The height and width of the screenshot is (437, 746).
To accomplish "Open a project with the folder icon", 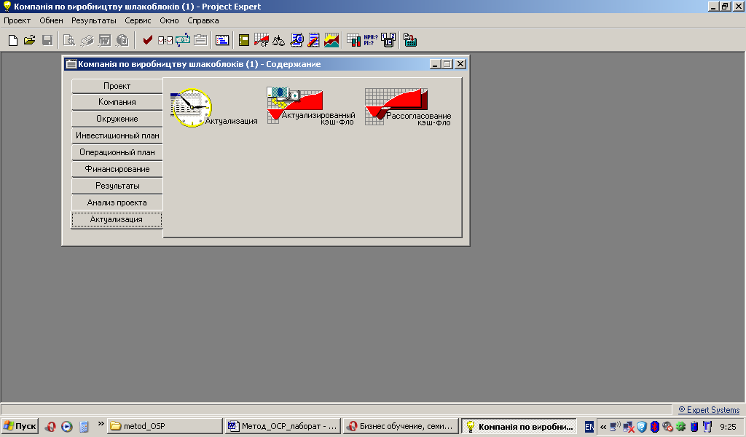I will point(29,40).
